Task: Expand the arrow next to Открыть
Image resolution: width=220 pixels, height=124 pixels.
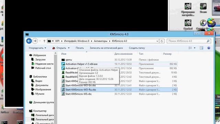Action: 69,48
